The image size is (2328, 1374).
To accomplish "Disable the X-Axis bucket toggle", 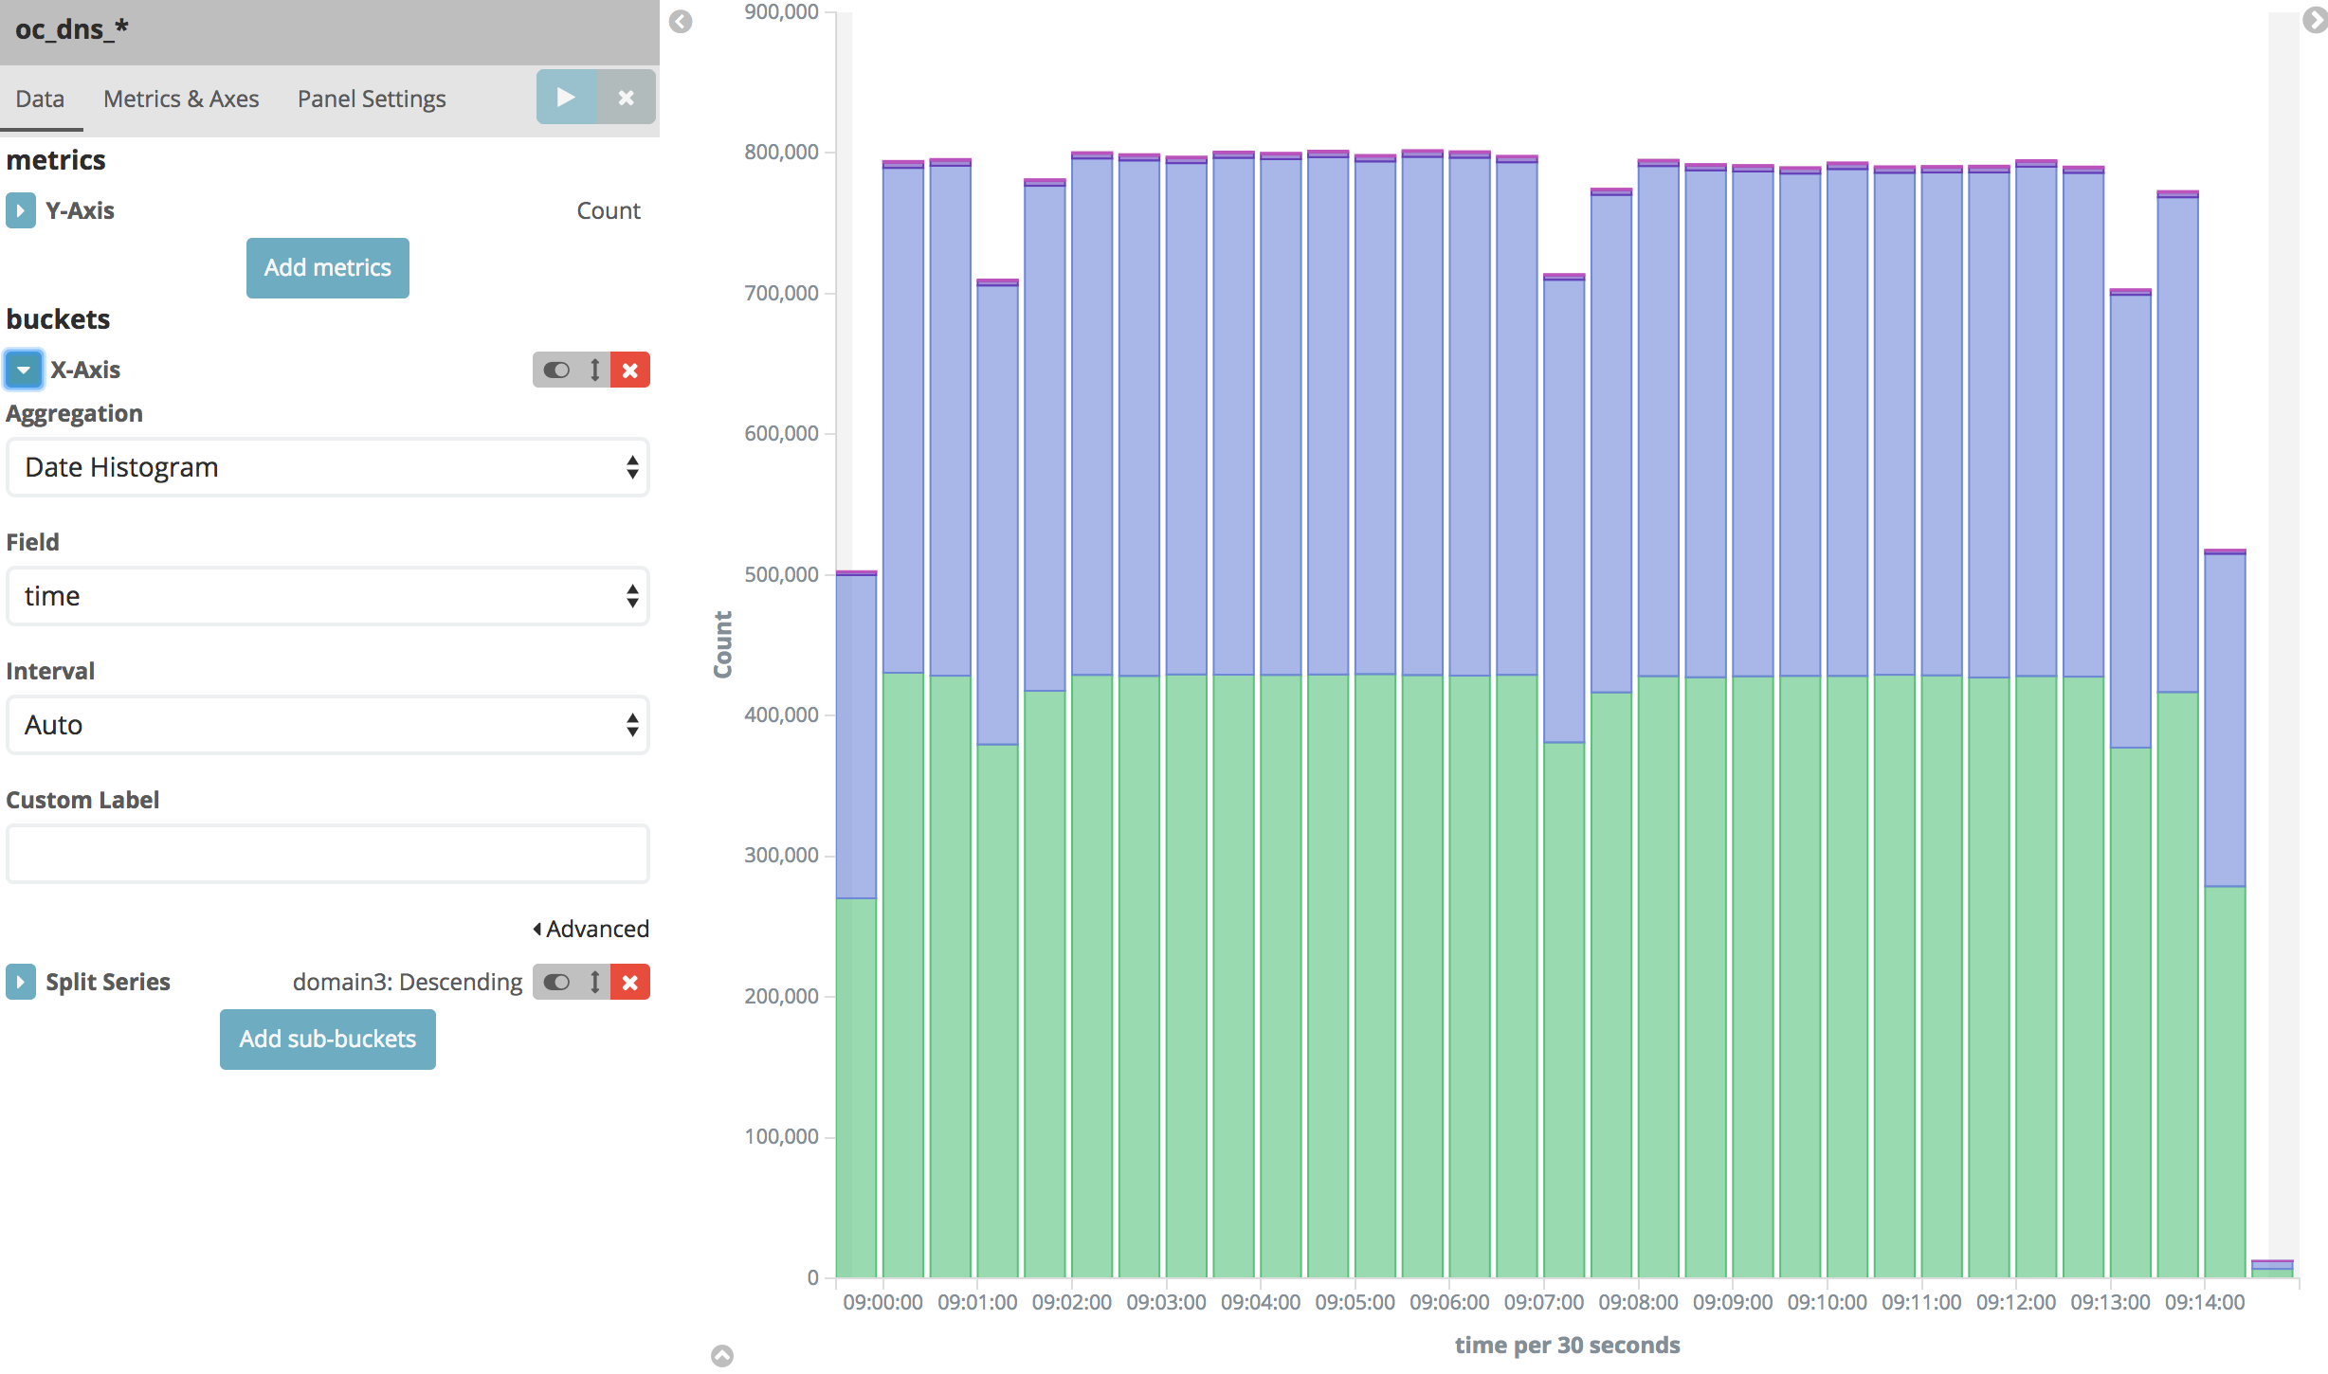I will click(557, 370).
